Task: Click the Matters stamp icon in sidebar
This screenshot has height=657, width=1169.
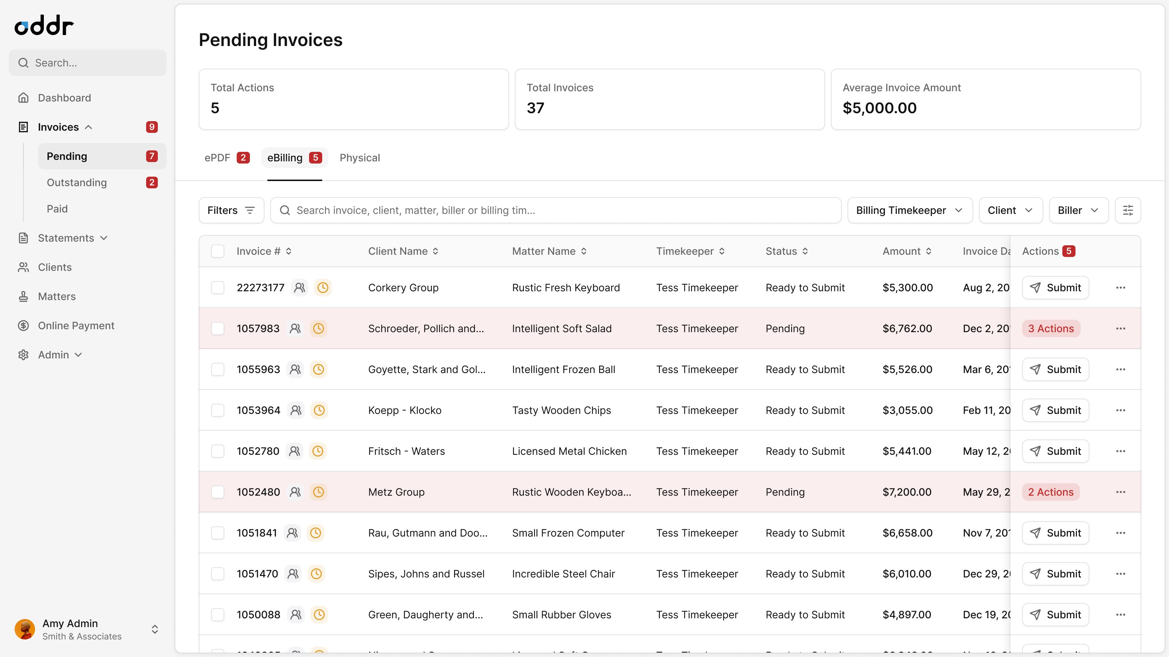Action: pyautogui.click(x=24, y=296)
